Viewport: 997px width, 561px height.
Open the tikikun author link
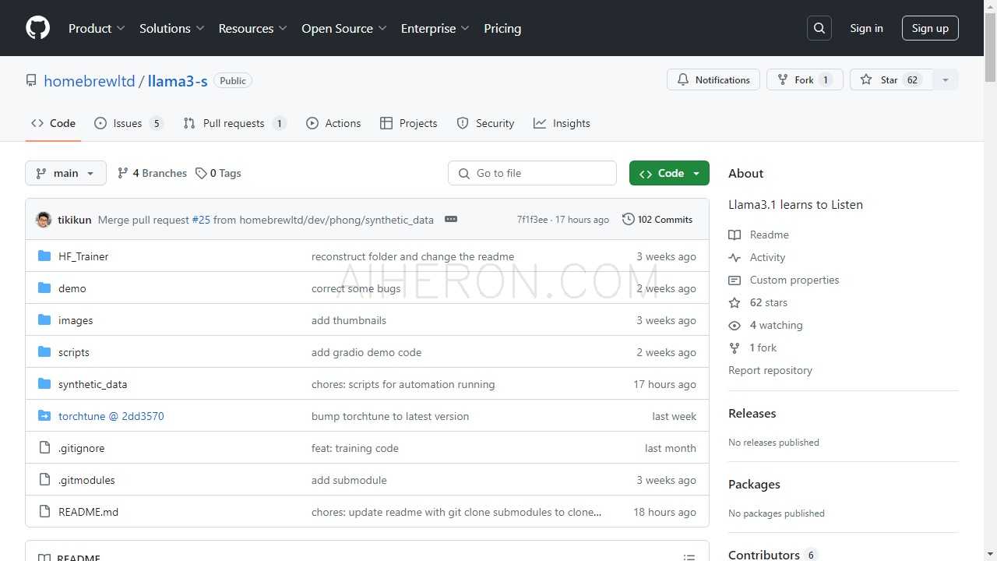click(x=75, y=220)
